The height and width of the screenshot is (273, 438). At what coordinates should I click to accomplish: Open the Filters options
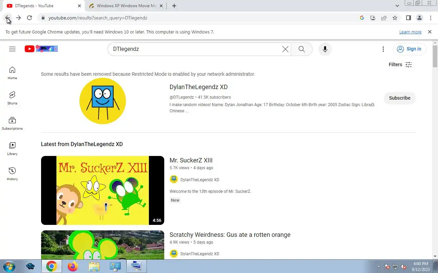400,64
